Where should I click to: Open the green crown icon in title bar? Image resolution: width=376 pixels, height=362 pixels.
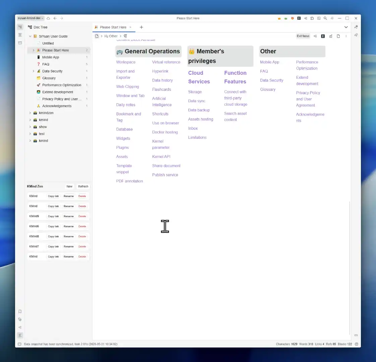(286, 18)
